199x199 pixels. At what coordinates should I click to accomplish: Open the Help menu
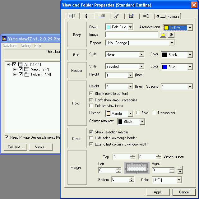coord(38,46)
